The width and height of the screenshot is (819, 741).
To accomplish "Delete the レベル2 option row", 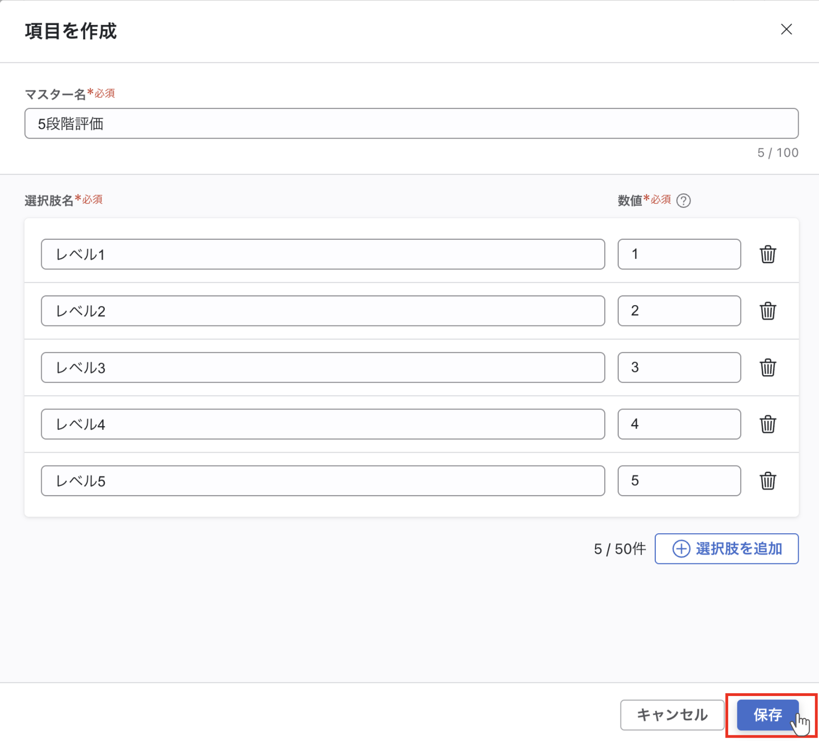I will click(x=768, y=311).
